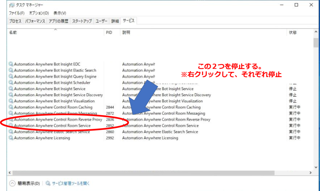Click the gear icon for Bot Insight EDC service

click(11, 64)
